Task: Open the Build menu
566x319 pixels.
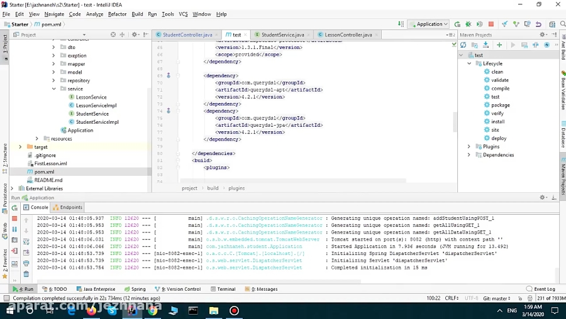Action: (x=137, y=14)
